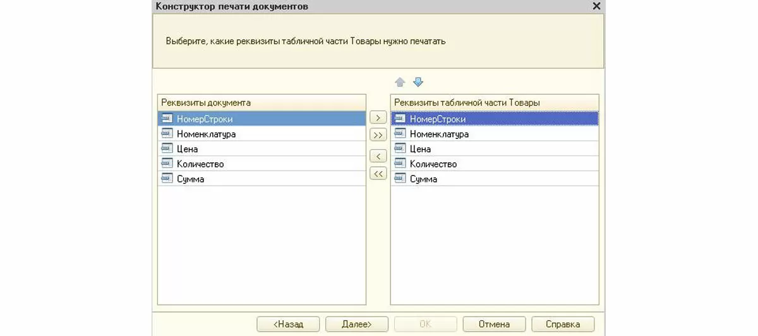The height and width of the screenshot is (336, 758).
Task: Click the double right arrow add-all button
Action: pyautogui.click(x=378, y=135)
